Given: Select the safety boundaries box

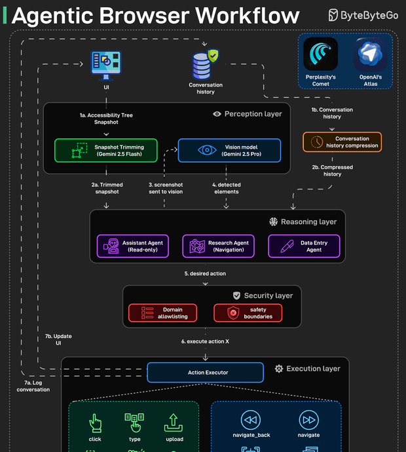Looking at the screenshot, I should 248,313.
